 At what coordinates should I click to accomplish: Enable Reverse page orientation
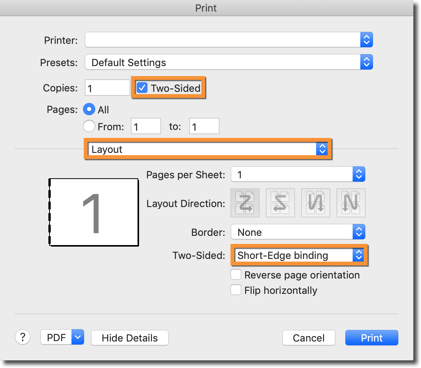click(x=236, y=275)
